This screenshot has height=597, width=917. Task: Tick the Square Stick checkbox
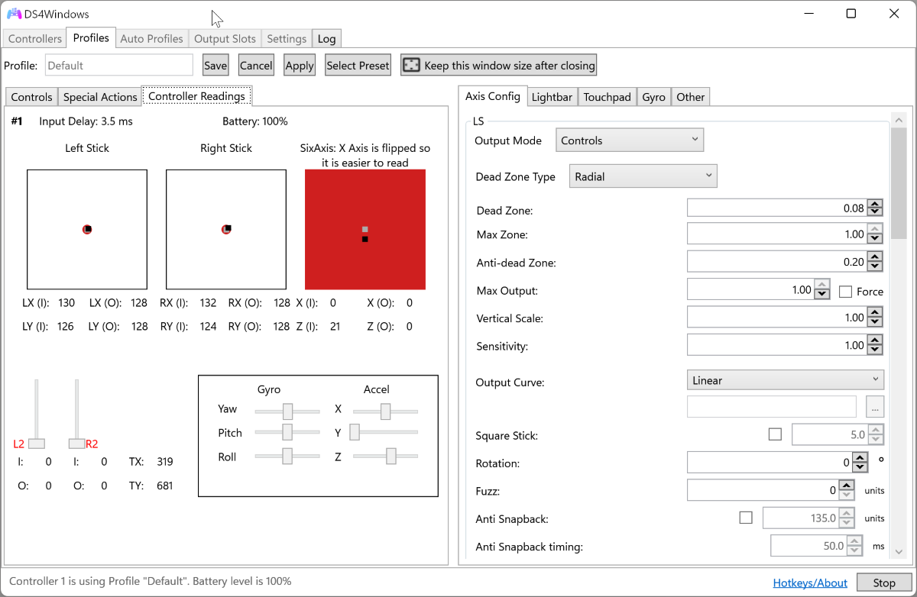[x=775, y=434]
